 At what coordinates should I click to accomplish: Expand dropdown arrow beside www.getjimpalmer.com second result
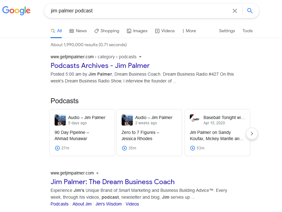(97, 173)
